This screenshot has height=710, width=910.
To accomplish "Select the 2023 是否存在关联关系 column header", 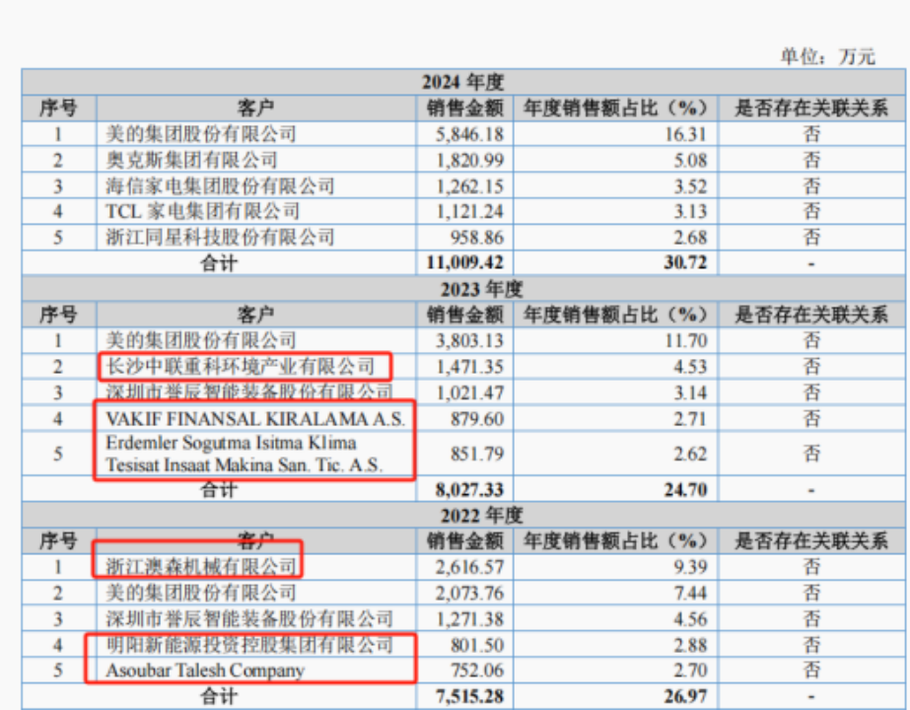I will [811, 315].
